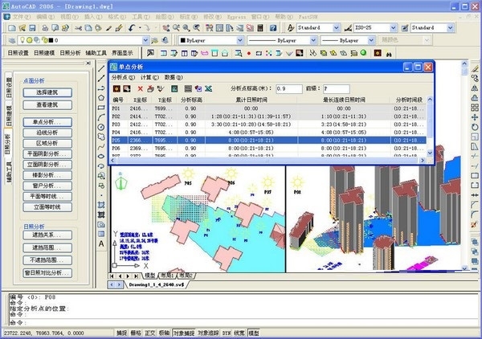Click red X delete icon in 单点分析 window
This screenshot has width=482, height=339.
pyautogui.click(x=140, y=89)
